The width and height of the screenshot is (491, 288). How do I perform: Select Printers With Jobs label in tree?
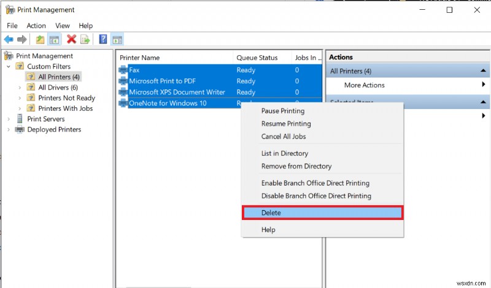pyautogui.click(x=66, y=108)
